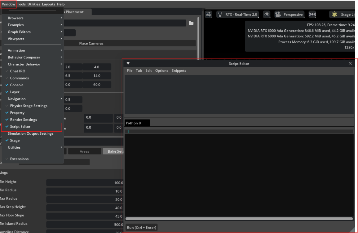Click the eye visibility options icon
Screen dimensions: 358x233
(x=266, y=14)
